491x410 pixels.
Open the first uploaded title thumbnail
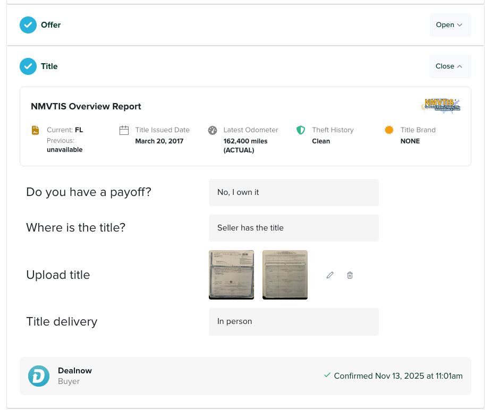[231, 275]
